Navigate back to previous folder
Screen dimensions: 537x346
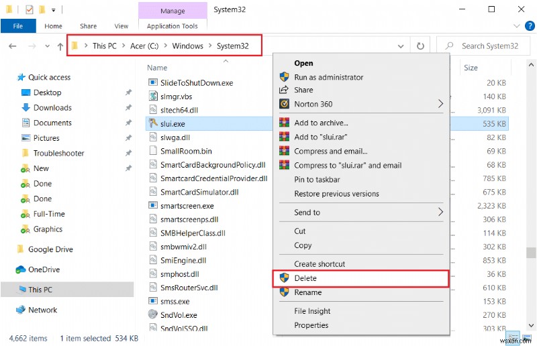click(x=11, y=46)
